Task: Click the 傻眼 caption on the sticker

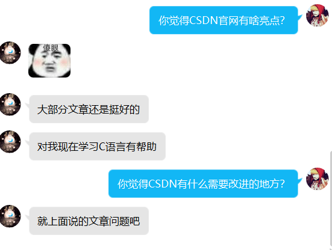Action: click(x=51, y=48)
